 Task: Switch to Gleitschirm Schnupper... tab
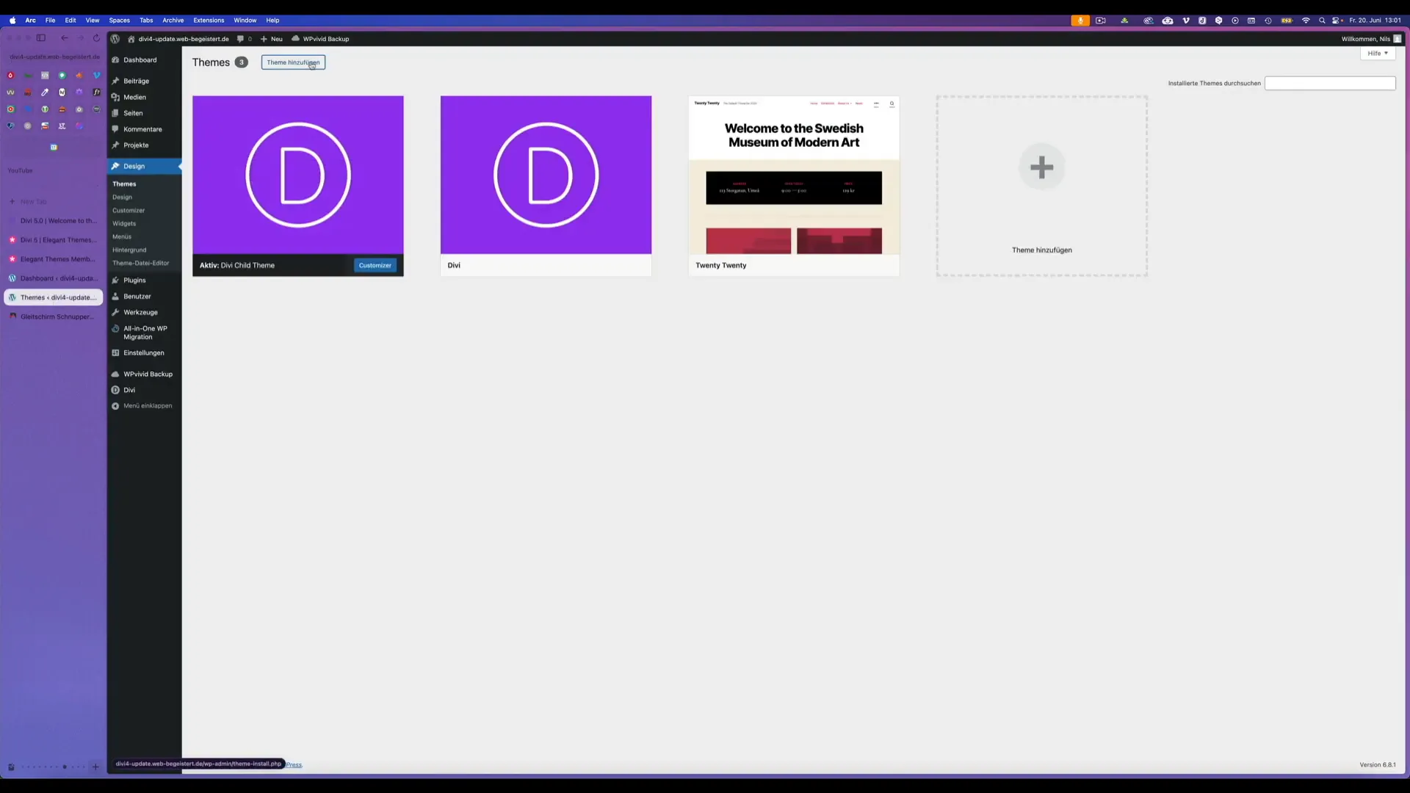[x=53, y=316]
